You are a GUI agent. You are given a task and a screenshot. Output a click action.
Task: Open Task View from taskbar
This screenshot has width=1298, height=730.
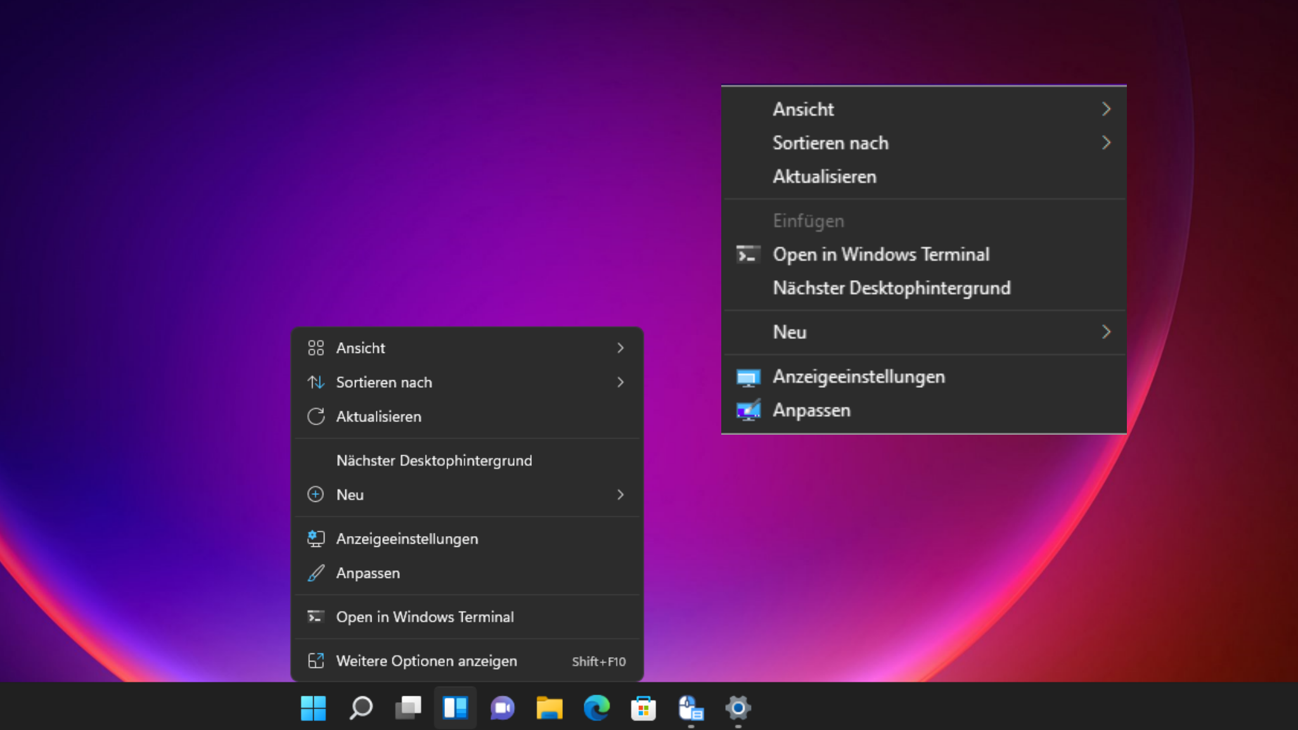coord(408,708)
